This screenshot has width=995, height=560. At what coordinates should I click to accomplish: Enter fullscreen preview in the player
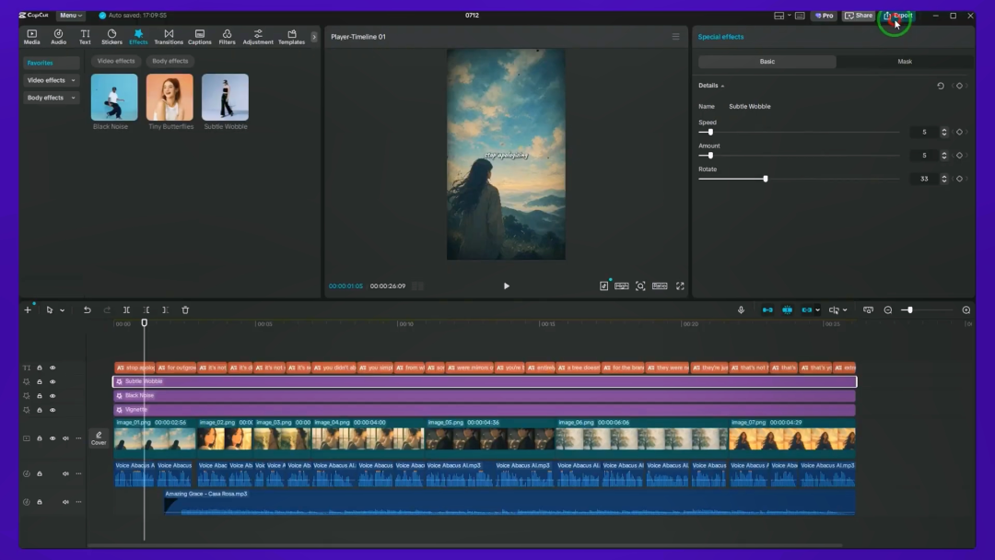tap(680, 286)
